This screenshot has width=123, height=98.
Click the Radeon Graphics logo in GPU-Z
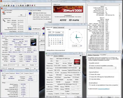pos(77,62)
